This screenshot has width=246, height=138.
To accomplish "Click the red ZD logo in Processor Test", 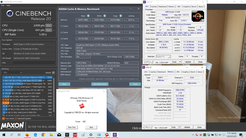I will [x=82, y=106].
